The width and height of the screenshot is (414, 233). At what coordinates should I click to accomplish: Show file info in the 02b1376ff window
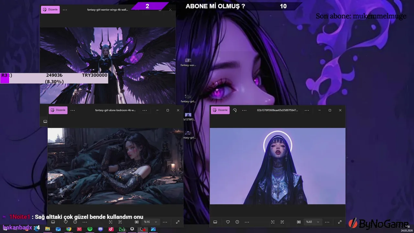(237, 222)
